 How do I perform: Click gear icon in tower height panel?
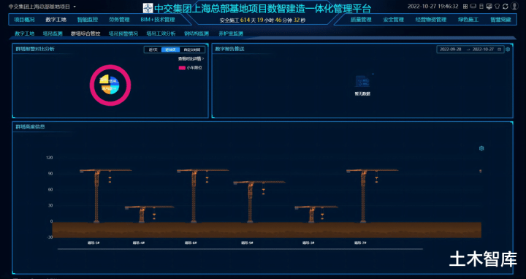[481, 148]
